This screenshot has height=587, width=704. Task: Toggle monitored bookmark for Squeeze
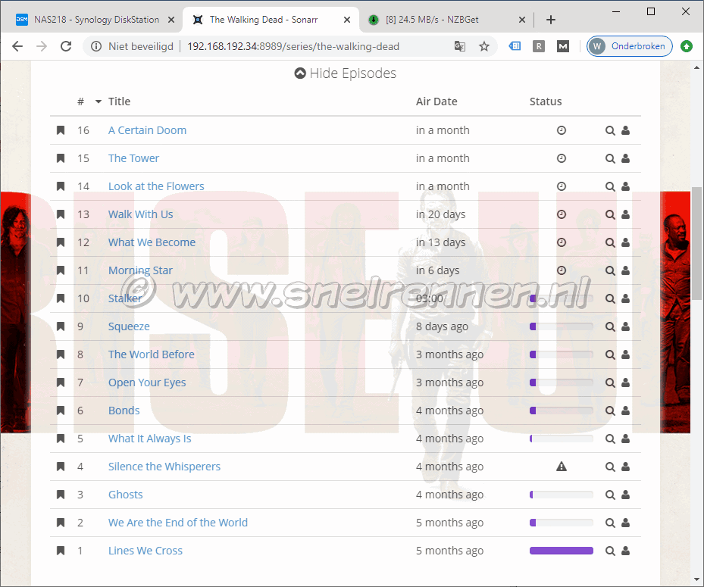coord(61,326)
